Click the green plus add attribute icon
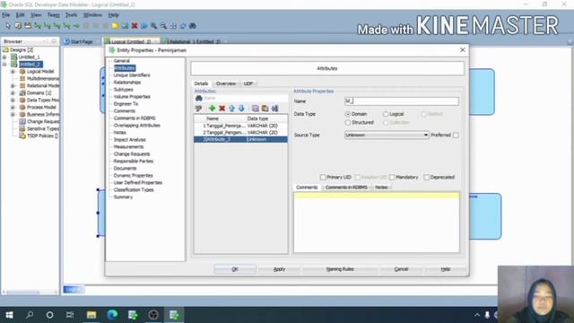Viewport: 574px width, 323px height. tap(212, 108)
